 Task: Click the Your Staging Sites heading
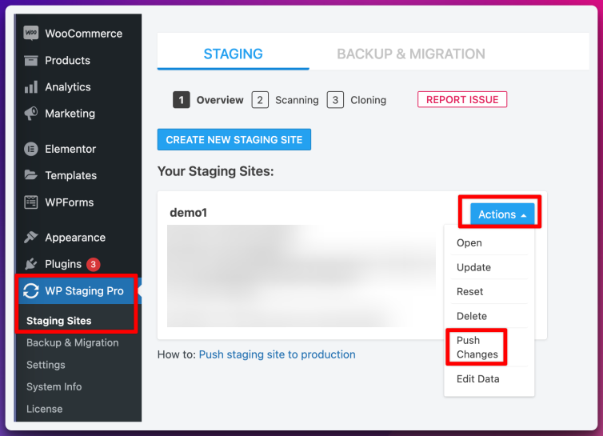(215, 171)
